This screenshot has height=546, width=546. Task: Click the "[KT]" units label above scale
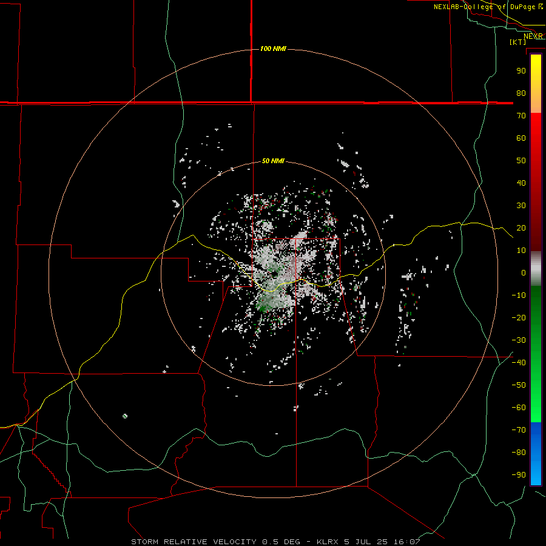pyautogui.click(x=518, y=42)
